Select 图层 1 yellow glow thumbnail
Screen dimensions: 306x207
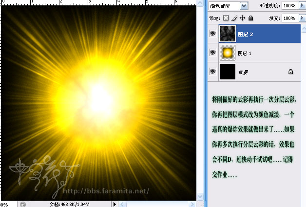tap(228, 53)
